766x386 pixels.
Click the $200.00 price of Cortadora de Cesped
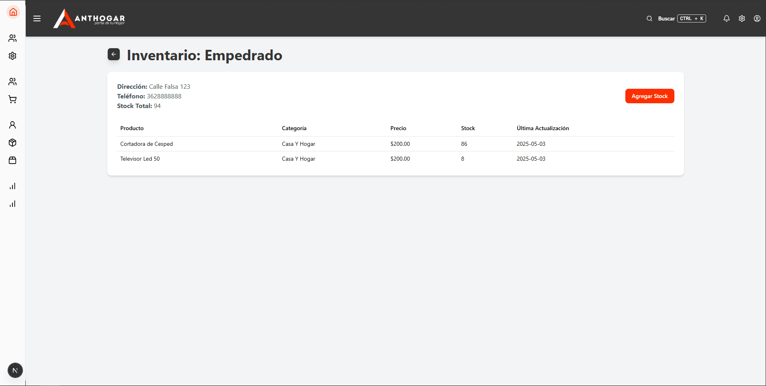click(400, 144)
